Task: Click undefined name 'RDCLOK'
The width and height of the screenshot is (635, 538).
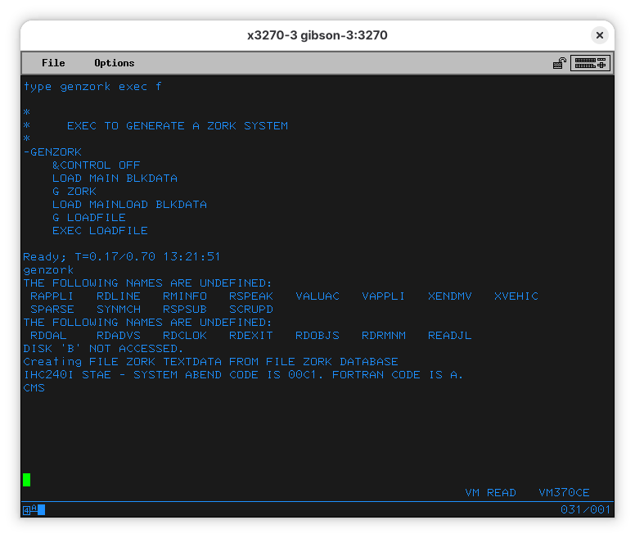Action: point(185,336)
